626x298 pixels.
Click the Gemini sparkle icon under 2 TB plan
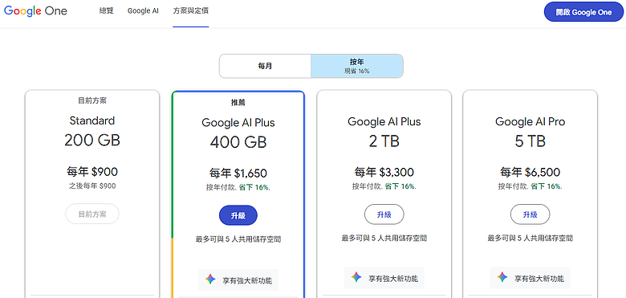[x=356, y=277]
